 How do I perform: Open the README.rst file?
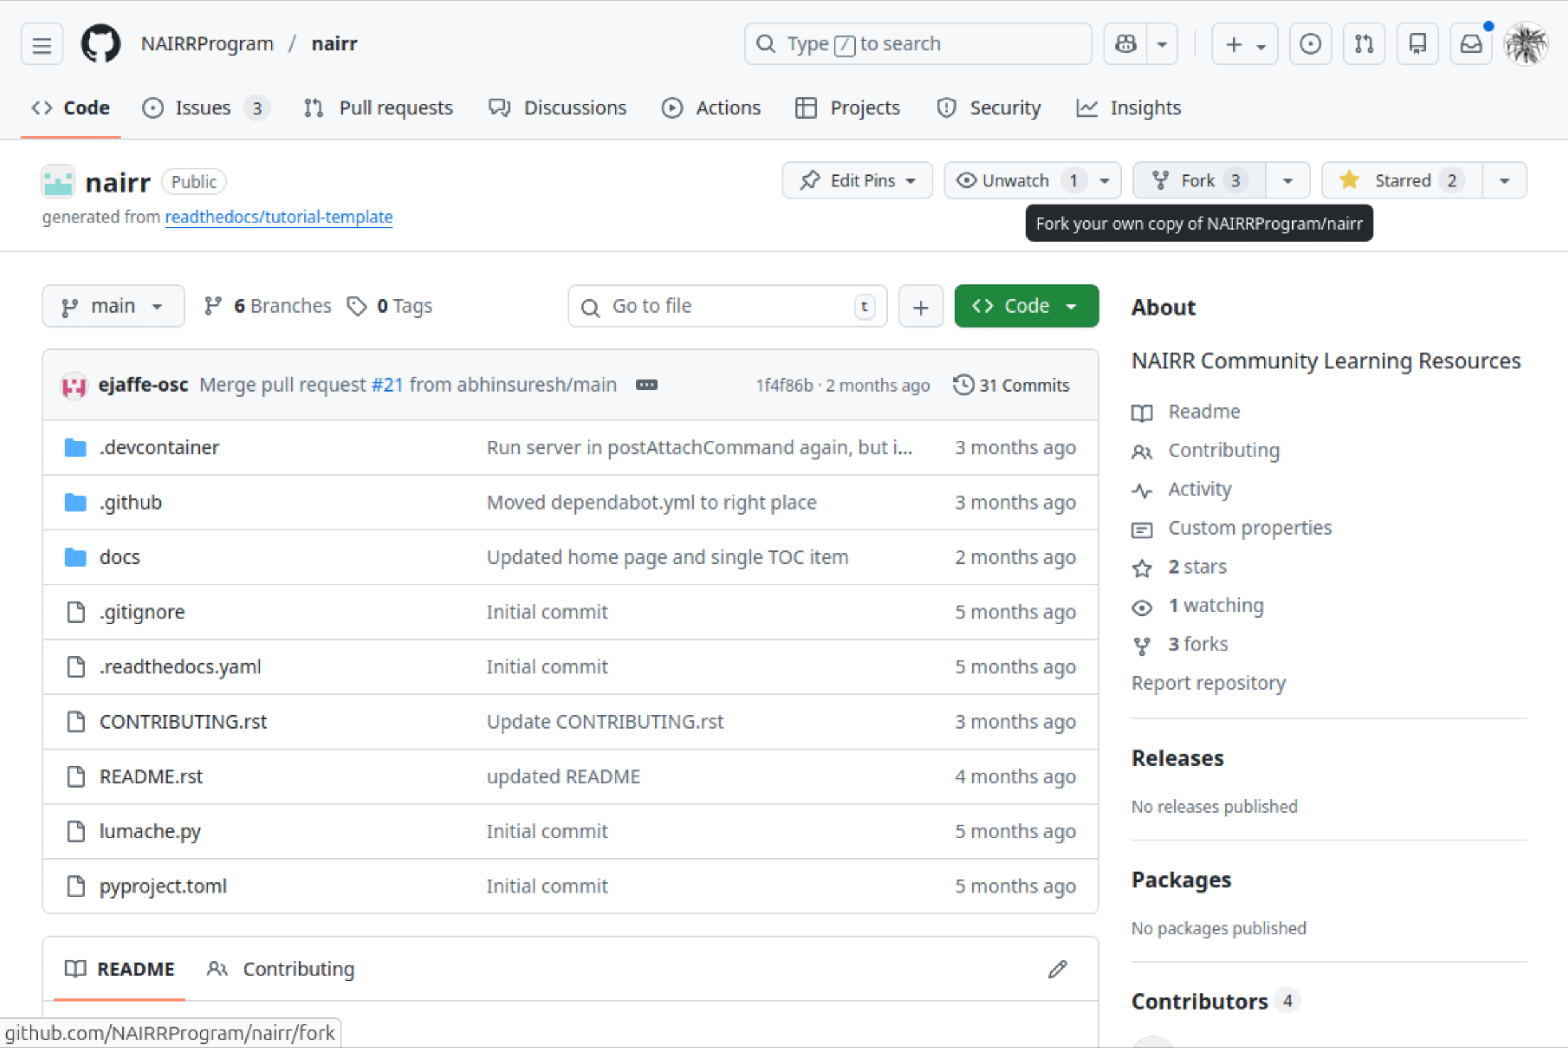click(151, 777)
